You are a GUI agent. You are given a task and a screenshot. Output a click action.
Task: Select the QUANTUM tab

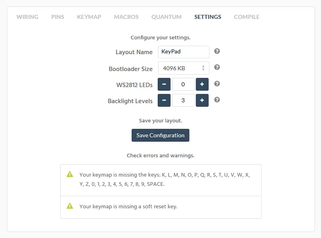pos(167,17)
